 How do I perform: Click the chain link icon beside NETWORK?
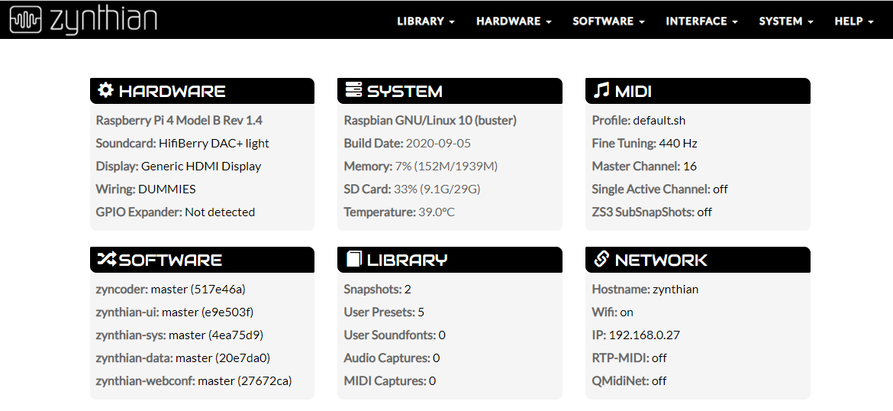click(x=601, y=259)
